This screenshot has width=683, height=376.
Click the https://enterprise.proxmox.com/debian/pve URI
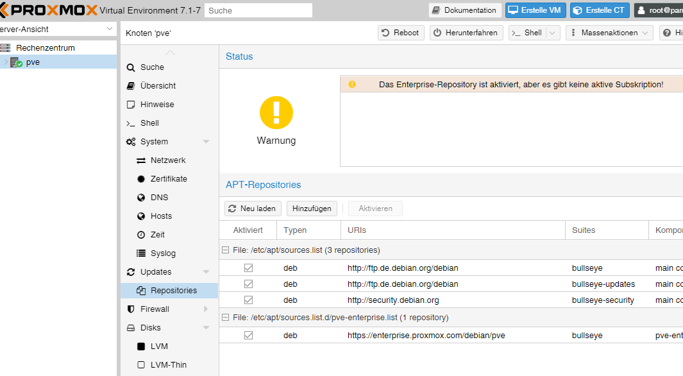[x=426, y=336]
